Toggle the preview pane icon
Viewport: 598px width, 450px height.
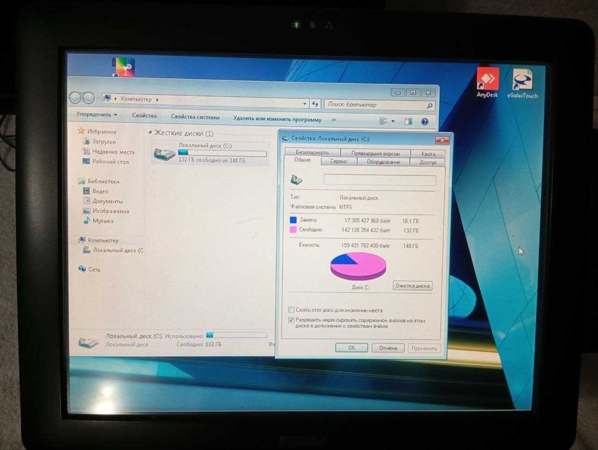coord(408,121)
